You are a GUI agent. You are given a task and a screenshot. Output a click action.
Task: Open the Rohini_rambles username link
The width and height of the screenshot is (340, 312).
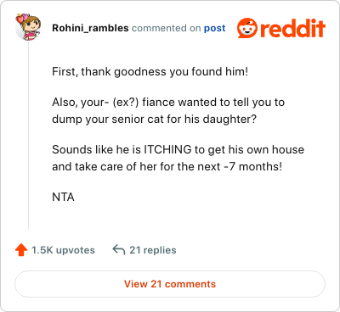click(90, 28)
